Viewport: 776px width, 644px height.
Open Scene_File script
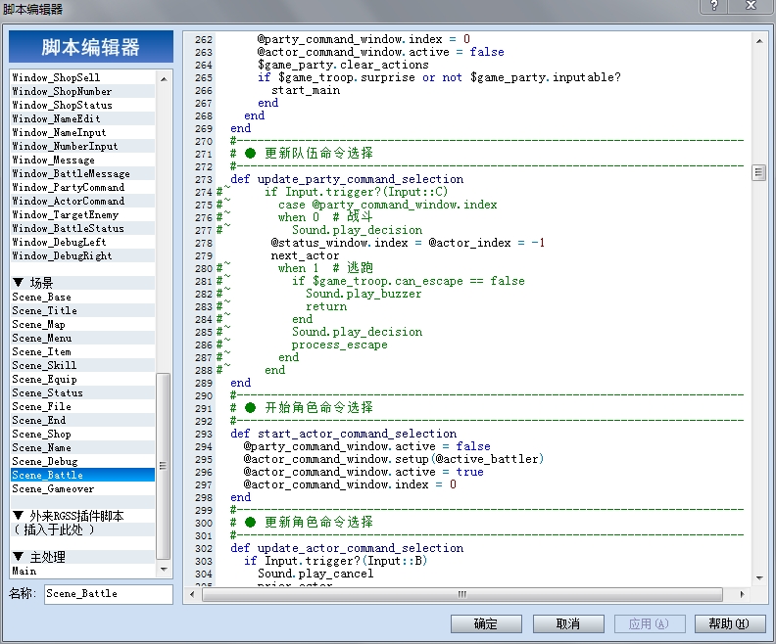pyautogui.click(x=82, y=407)
